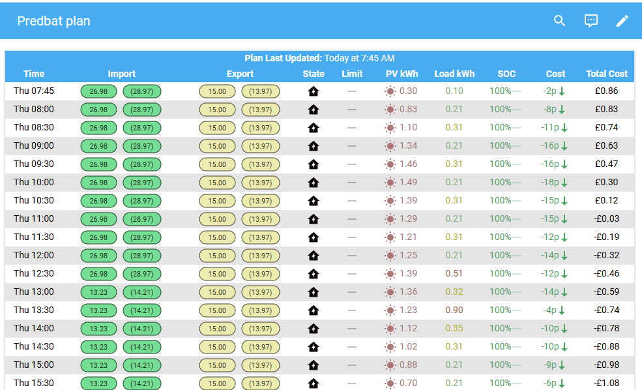This screenshot has width=642, height=390.
Task: Click the 15.00 export pill for Thu 08:30
Action: click(x=218, y=128)
